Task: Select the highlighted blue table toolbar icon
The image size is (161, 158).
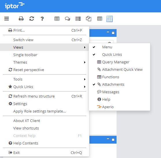Action: click(x=109, y=19)
